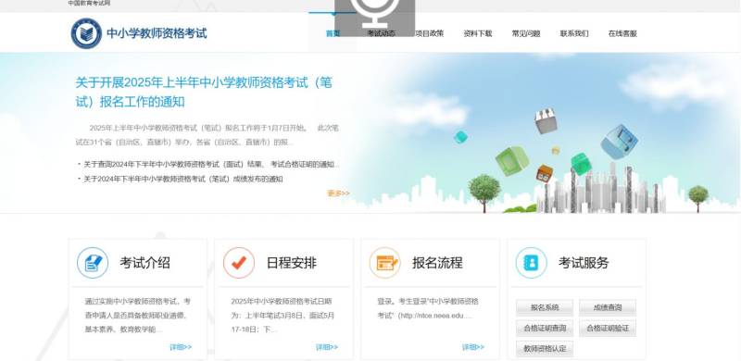Click the 日程安排 card heading

coord(291,263)
